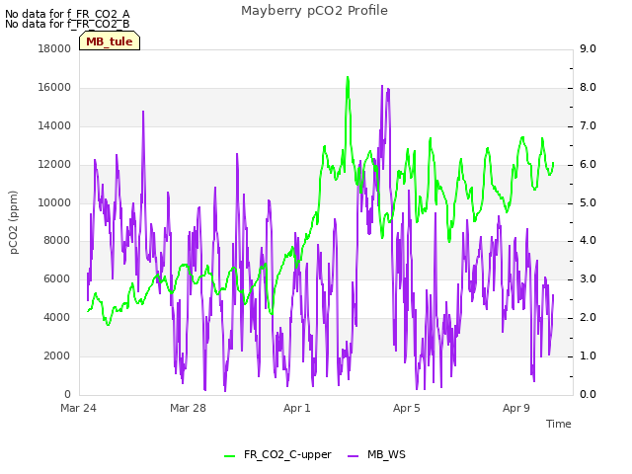Click the 1.0 right axis value
This screenshot has width=632, height=474.
pyautogui.click(x=588, y=355)
